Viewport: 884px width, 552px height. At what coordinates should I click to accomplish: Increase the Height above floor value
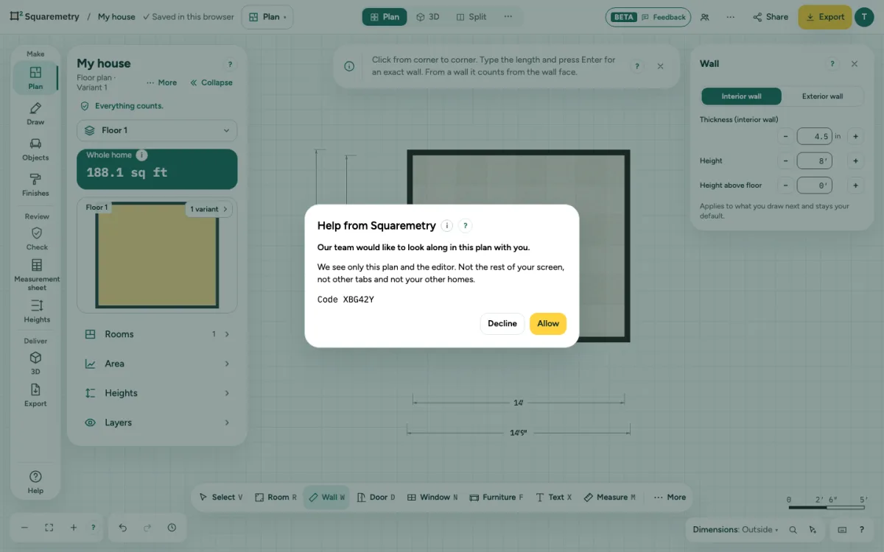point(855,185)
